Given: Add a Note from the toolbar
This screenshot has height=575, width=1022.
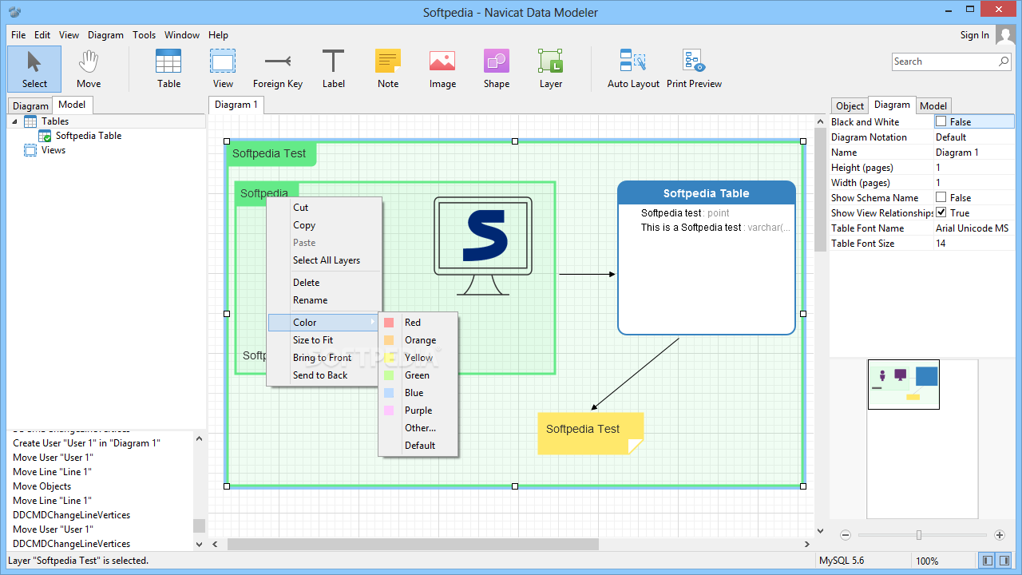Looking at the screenshot, I should (388, 69).
